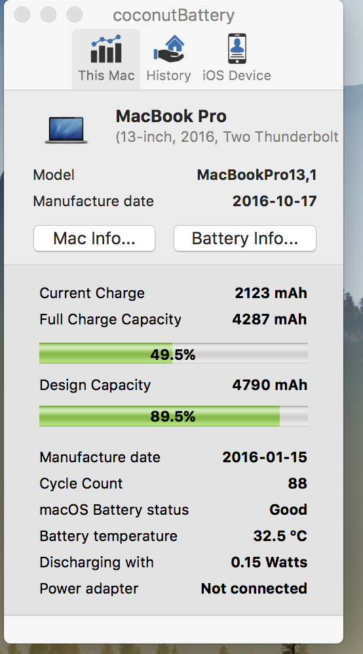Click the zoom window button

point(75,14)
